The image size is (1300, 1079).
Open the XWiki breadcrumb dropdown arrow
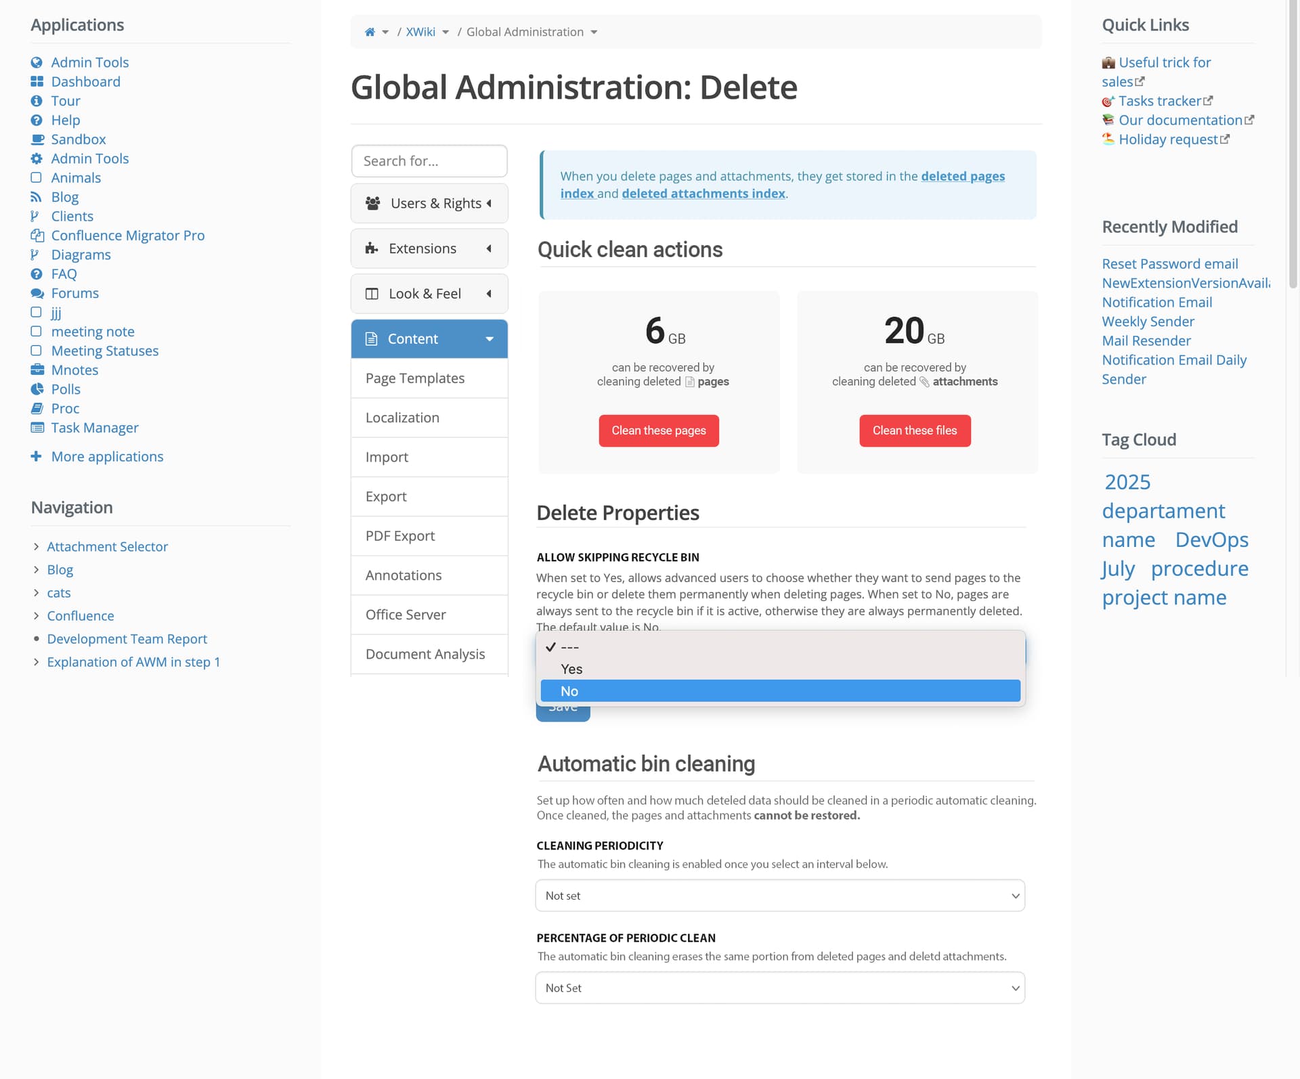[x=445, y=32]
